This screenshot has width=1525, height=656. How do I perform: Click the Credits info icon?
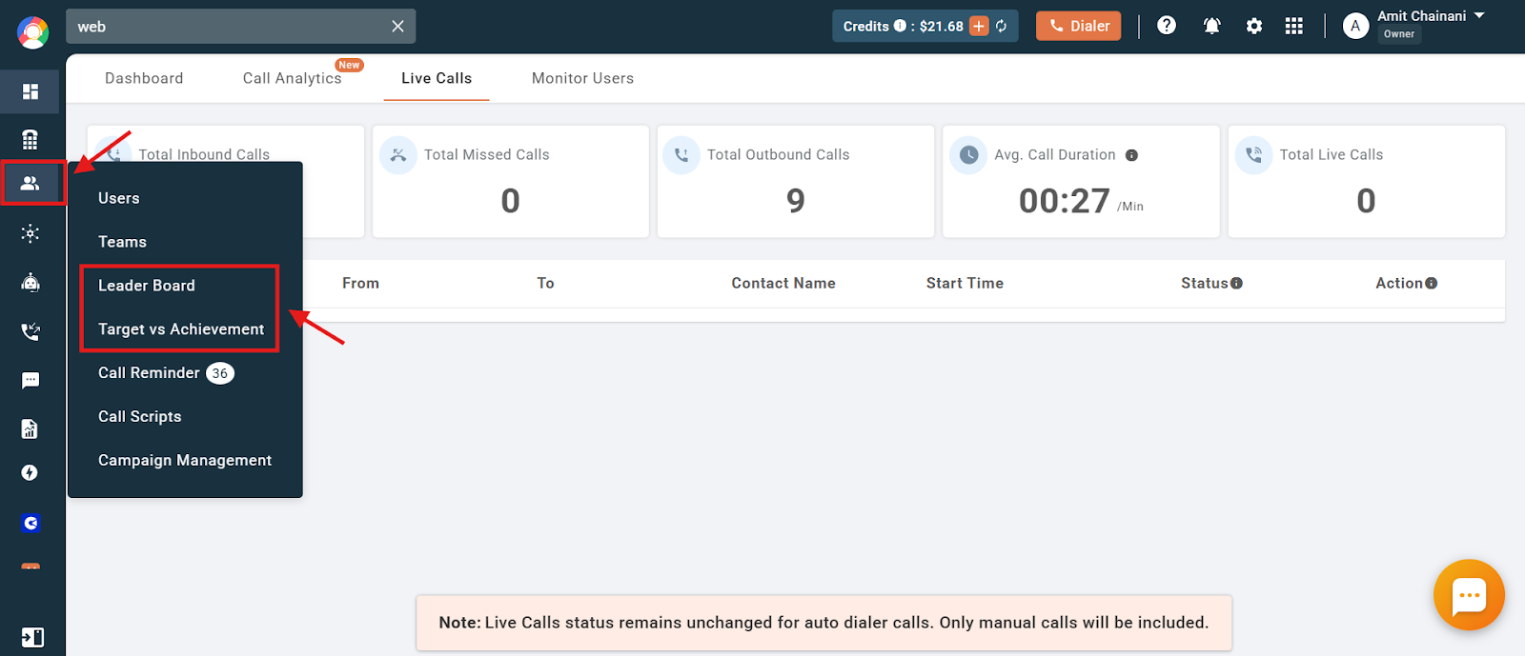click(x=900, y=26)
